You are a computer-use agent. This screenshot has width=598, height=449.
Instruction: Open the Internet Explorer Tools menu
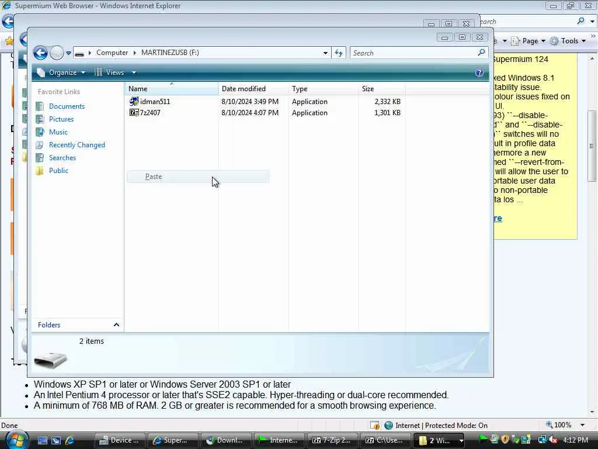[568, 41]
